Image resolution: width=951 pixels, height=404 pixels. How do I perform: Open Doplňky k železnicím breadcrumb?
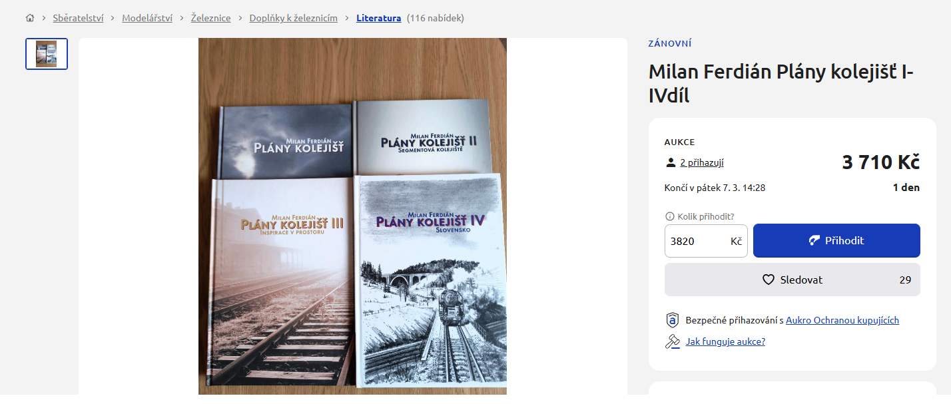point(293,18)
